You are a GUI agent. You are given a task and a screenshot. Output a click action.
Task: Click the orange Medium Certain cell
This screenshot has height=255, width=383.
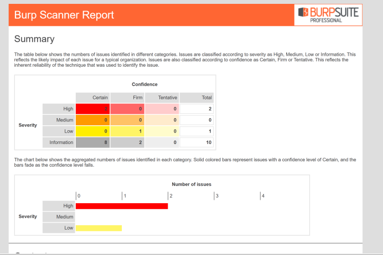pos(93,120)
